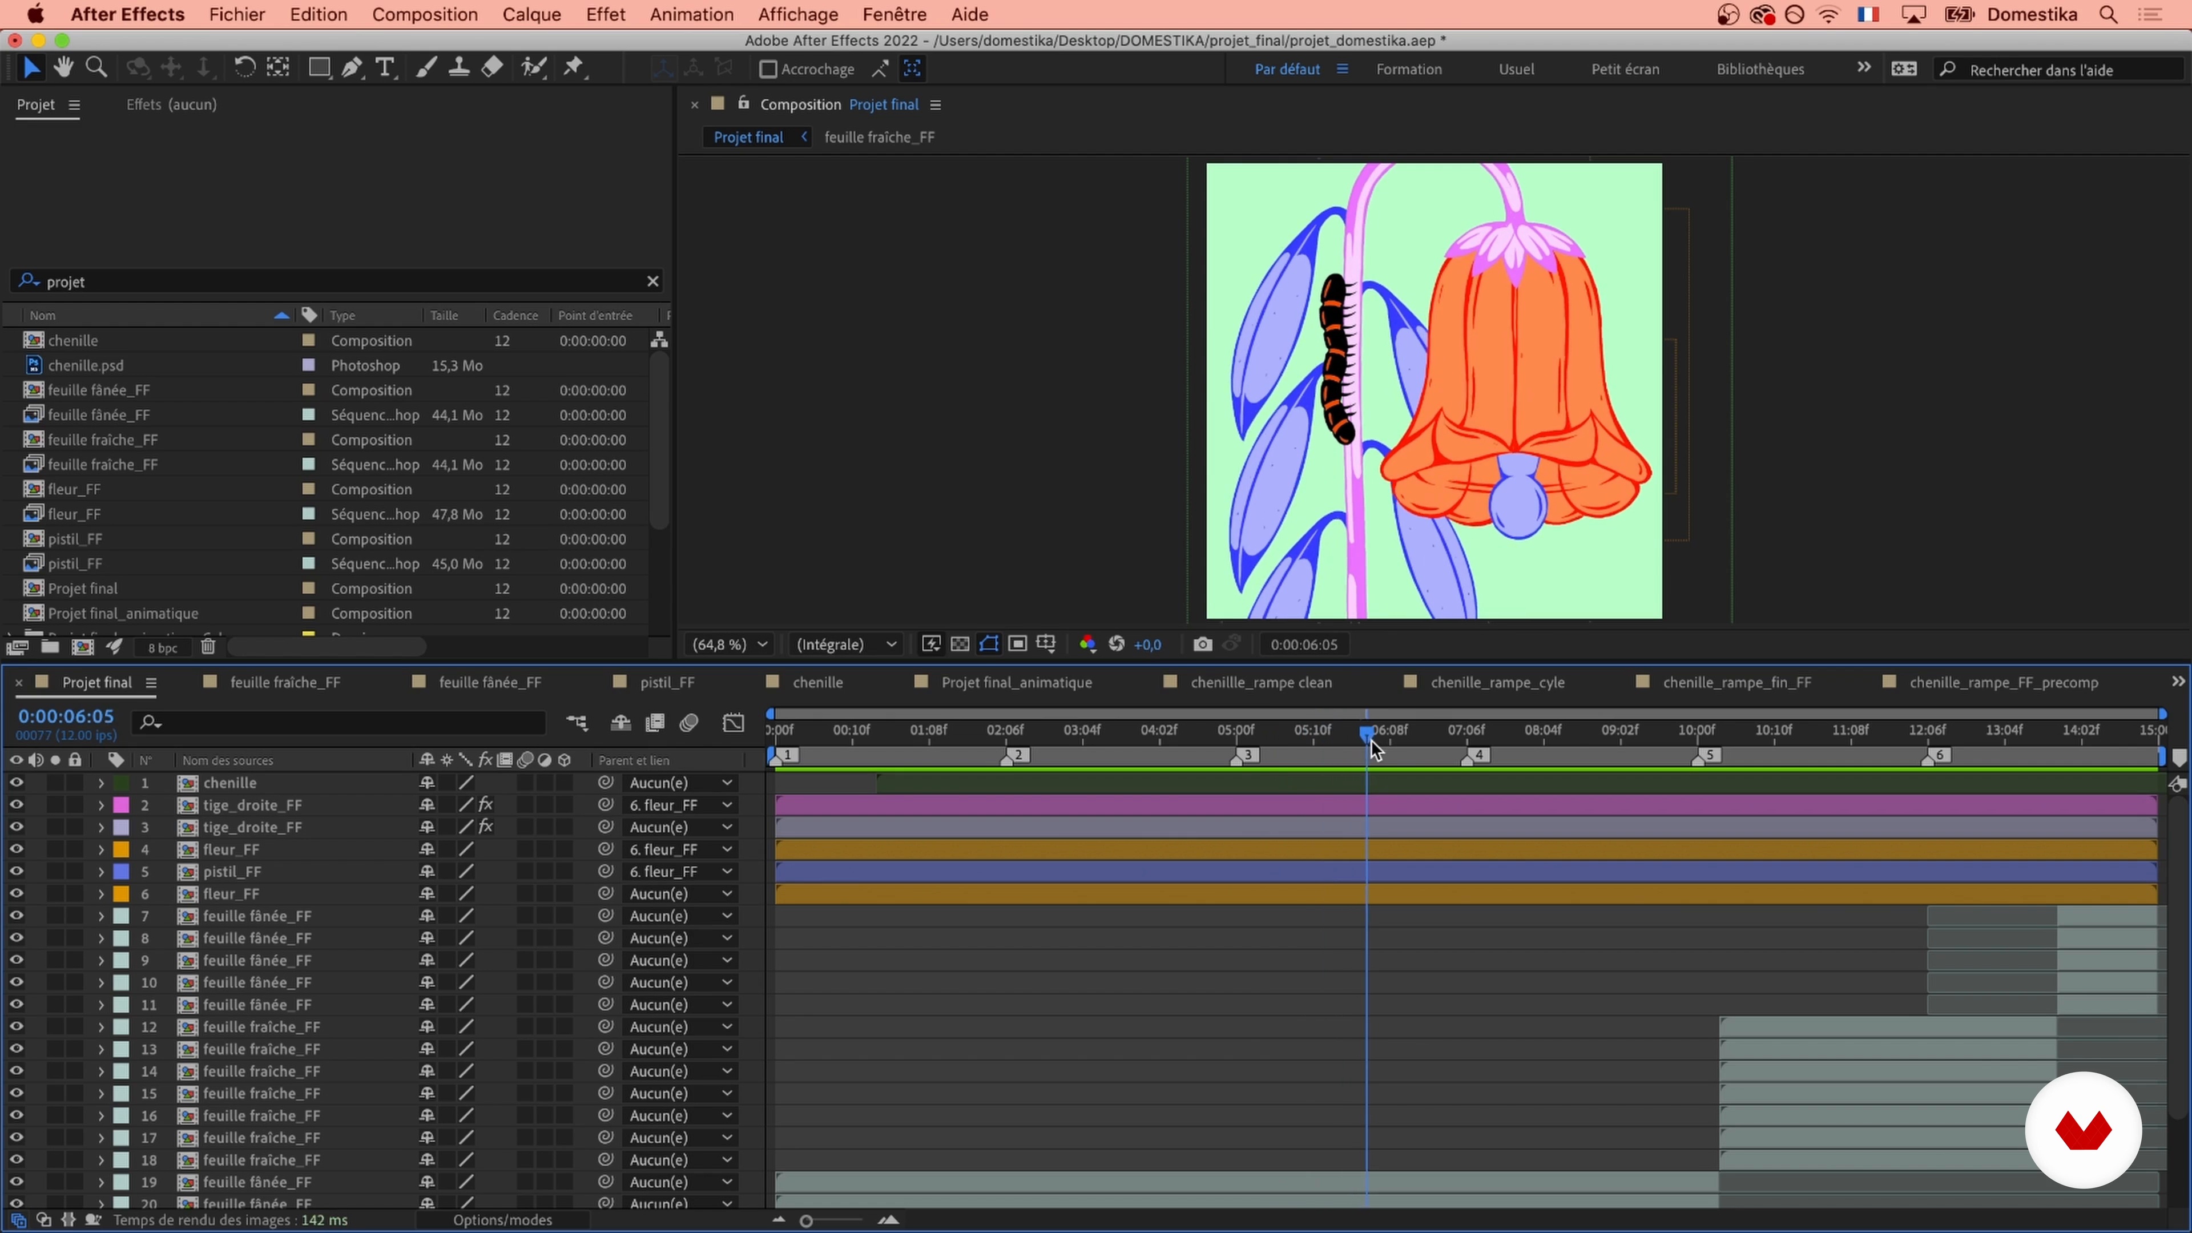Select the Puppet Pin tool
2192x1233 pixels.
[x=574, y=68]
